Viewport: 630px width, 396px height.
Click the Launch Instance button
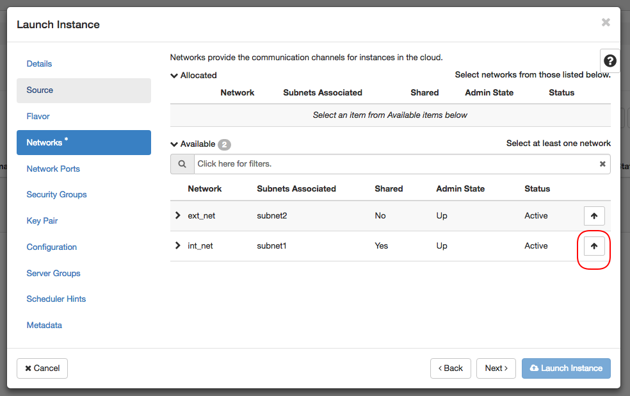pos(566,368)
